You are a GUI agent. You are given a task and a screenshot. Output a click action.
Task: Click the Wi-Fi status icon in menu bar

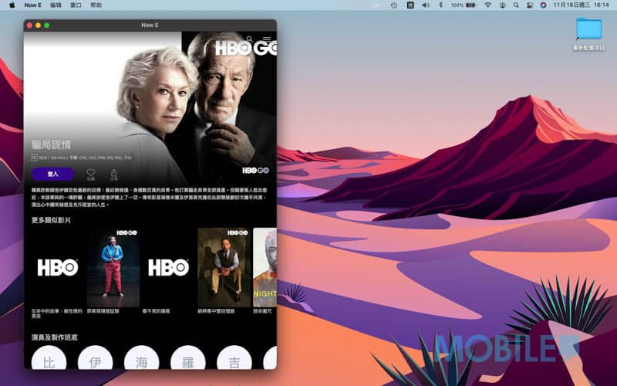(488, 5)
